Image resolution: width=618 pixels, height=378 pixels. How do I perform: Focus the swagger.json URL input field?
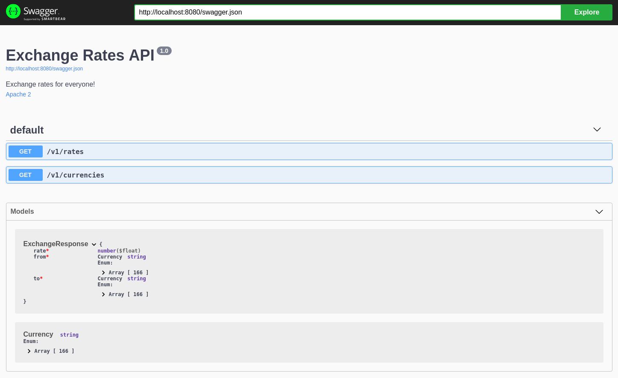point(348,12)
